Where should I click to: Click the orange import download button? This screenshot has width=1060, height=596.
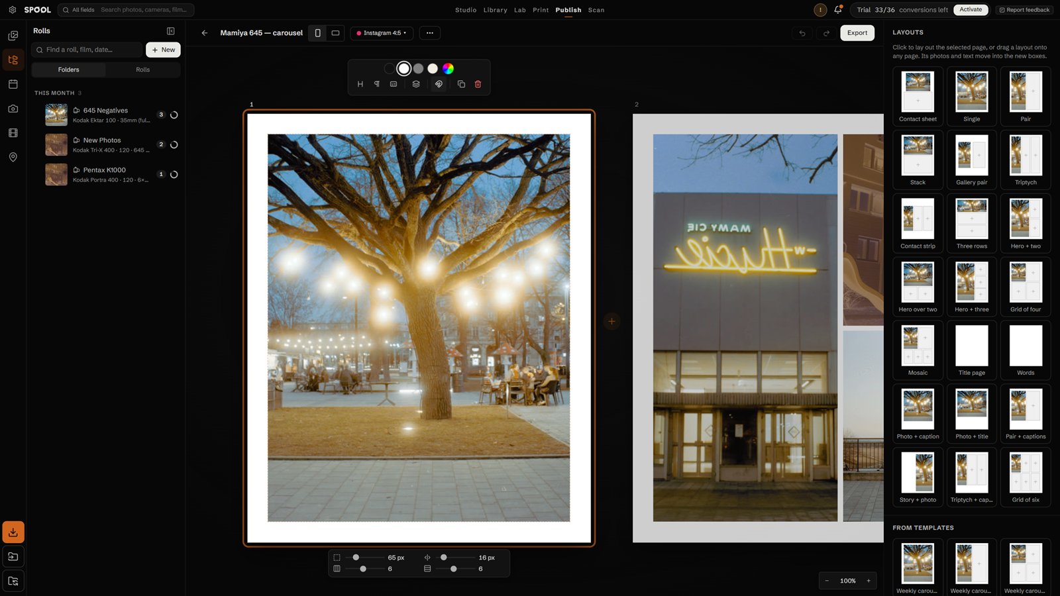(x=13, y=532)
